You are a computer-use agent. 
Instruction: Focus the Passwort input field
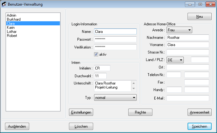[115, 39]
